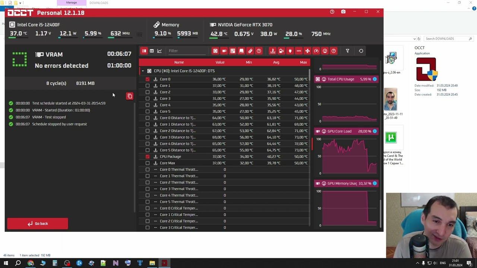
Task: Click Name column header
Action: (x=179, y=62)
